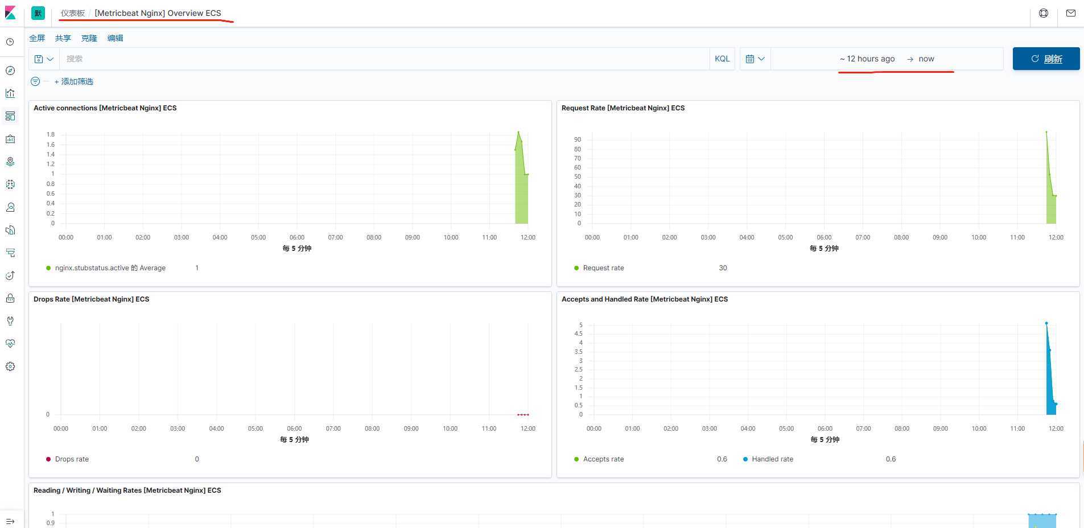Open Uptime icon in sidebar
This screenshot has height=528, width=1084.
point(10,275)
